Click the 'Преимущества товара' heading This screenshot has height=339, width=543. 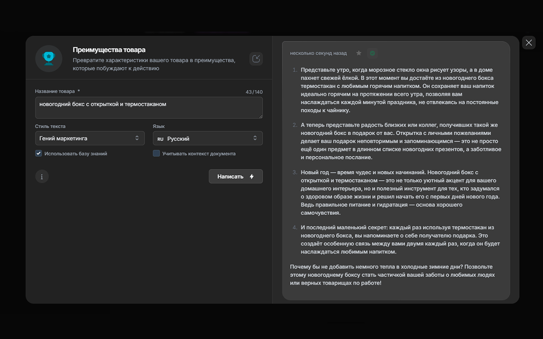[109, 50]
